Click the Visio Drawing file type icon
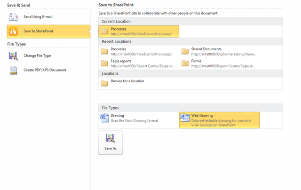Image resolution: width=301 pixels, height=190 pixels. coord(104,118)
